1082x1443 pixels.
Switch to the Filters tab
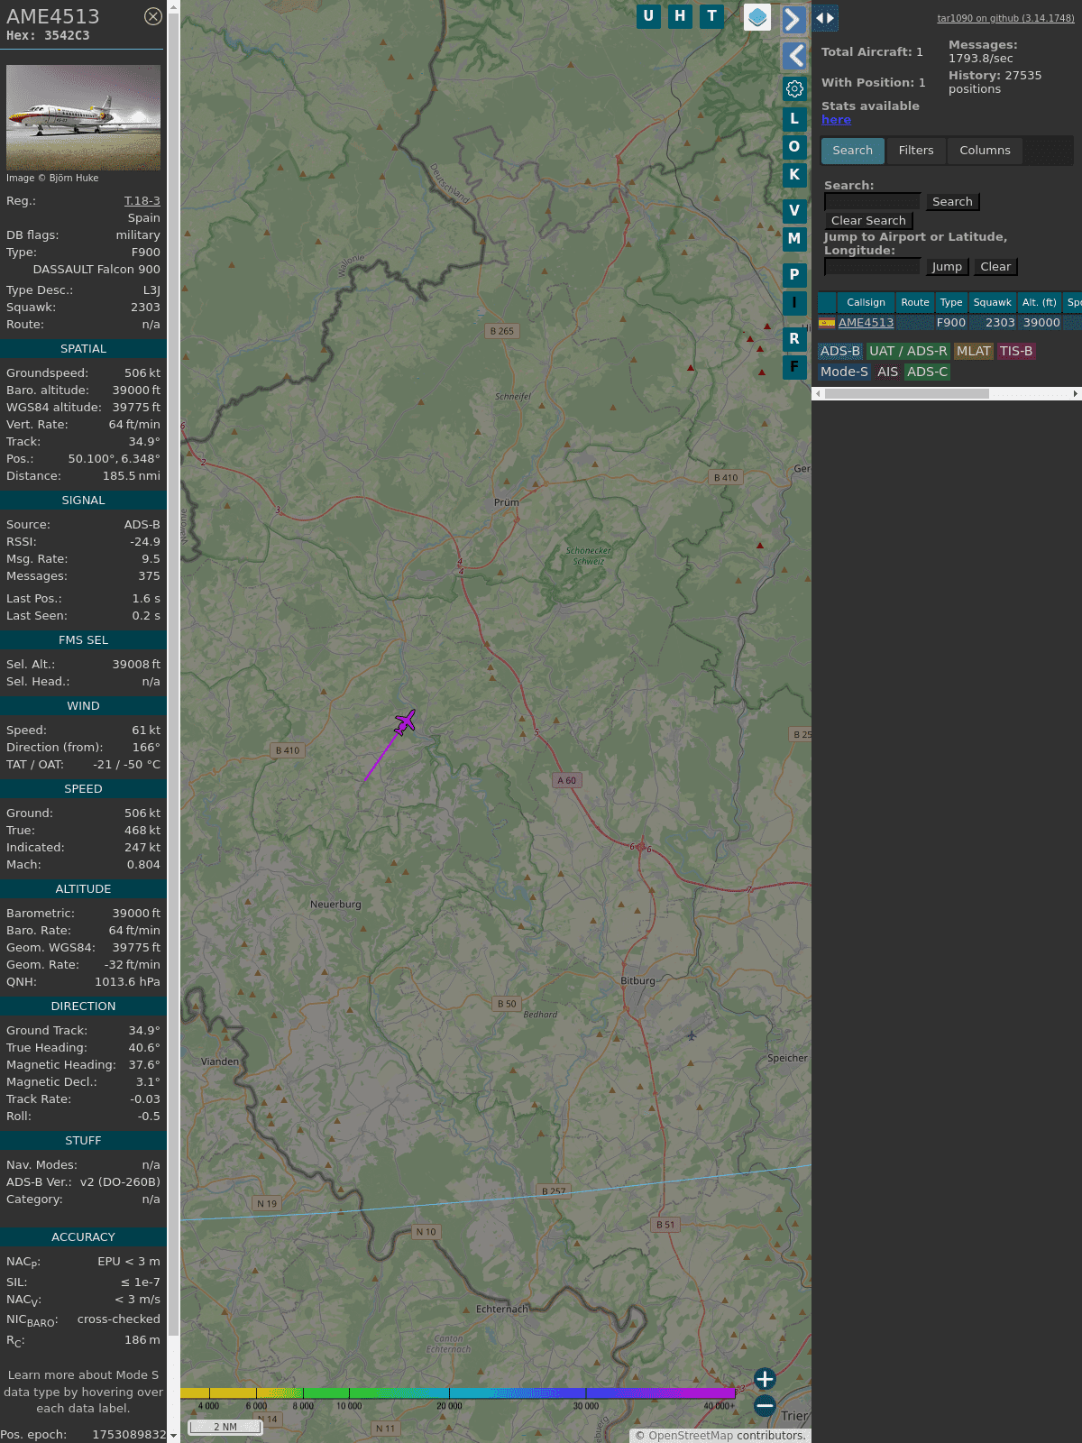(x=915, y=151)
